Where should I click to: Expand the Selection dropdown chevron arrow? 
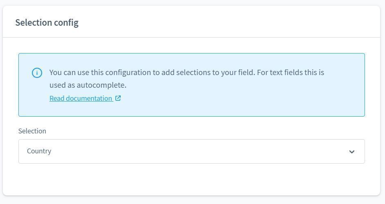click(x=351, y=152)
